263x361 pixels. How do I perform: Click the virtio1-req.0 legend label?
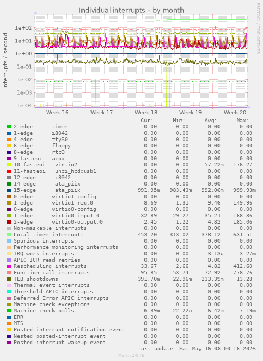pyautogui.click(x=72, y=203)
